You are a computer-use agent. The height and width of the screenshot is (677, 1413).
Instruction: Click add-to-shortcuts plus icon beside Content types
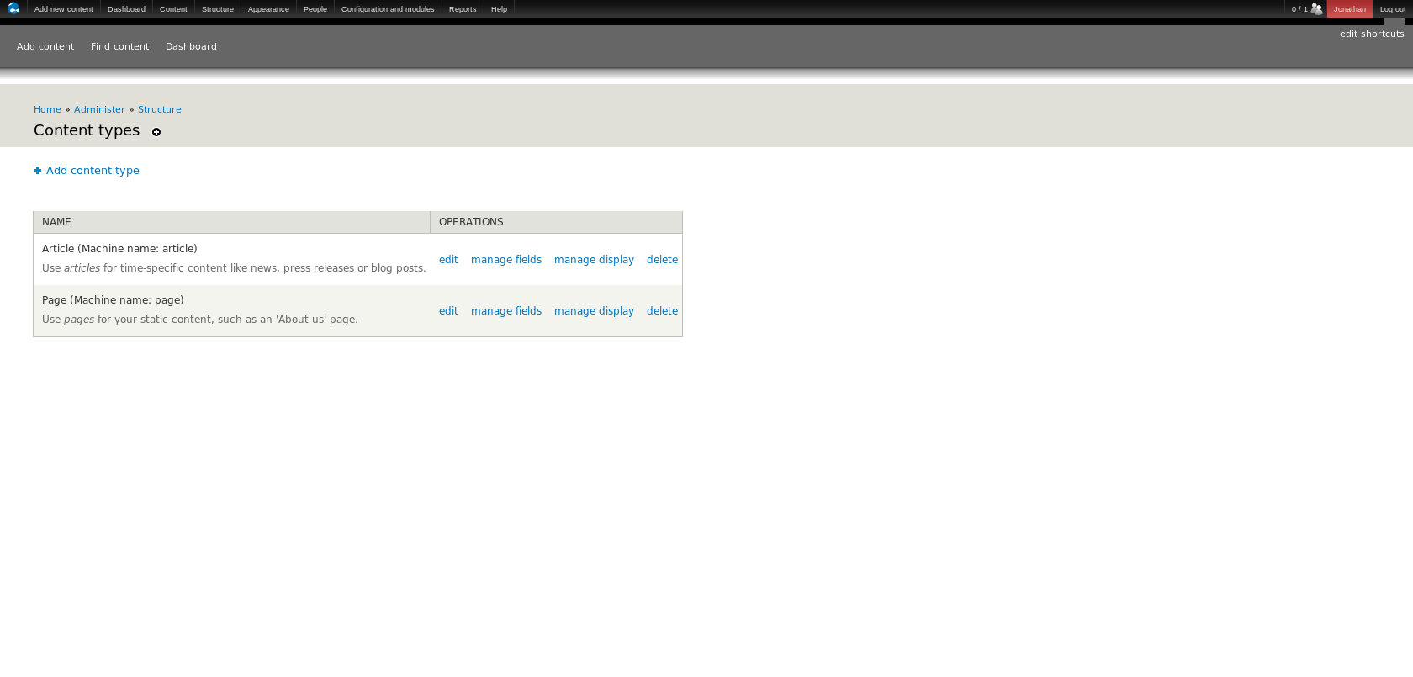[x=156, y=132]
